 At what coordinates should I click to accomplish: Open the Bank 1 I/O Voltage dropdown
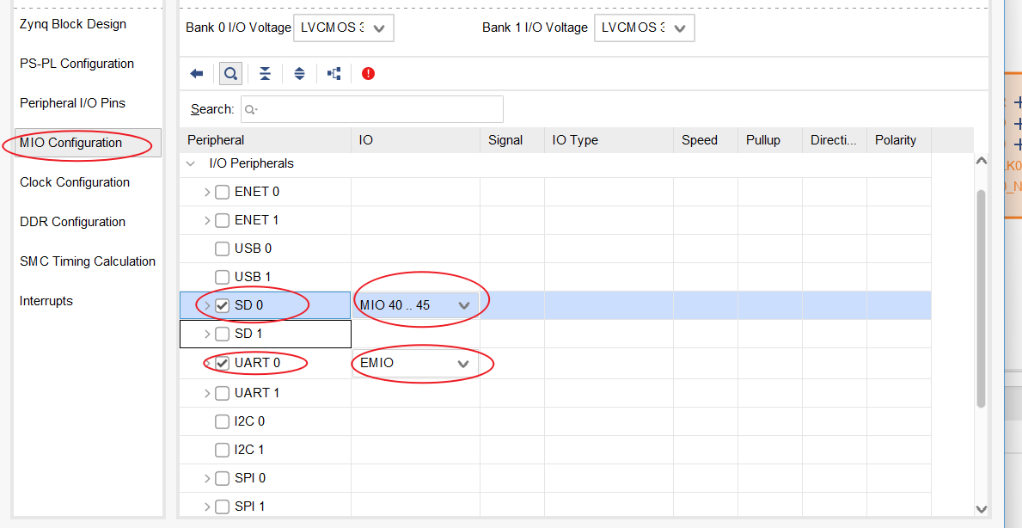[x=644, y=28]
